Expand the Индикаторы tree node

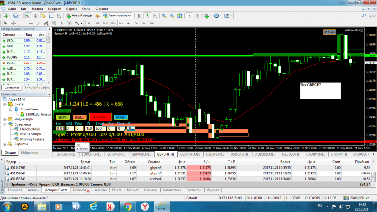[5, 119]
